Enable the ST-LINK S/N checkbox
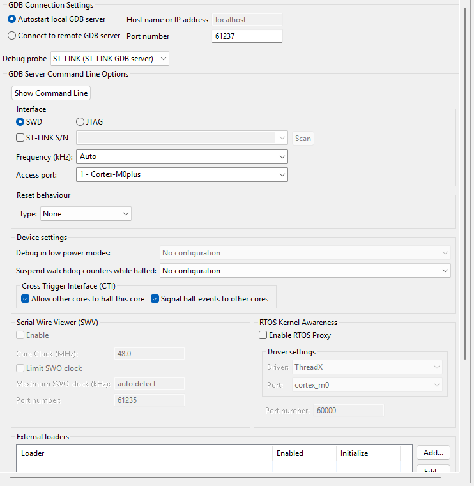The image size is (474, 486). (20, 138)
